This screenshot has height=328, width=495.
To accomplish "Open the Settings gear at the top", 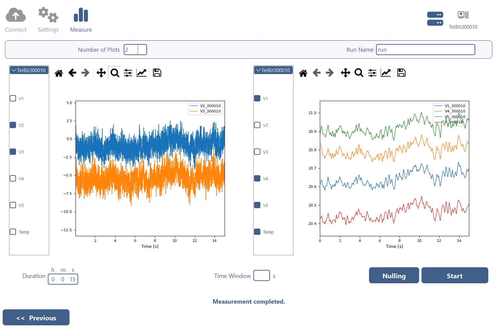I will [48, 14].
